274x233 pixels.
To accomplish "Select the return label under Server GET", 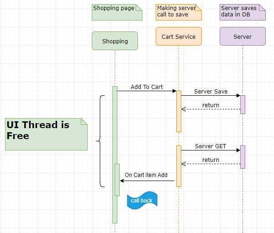I will [211, 160].
